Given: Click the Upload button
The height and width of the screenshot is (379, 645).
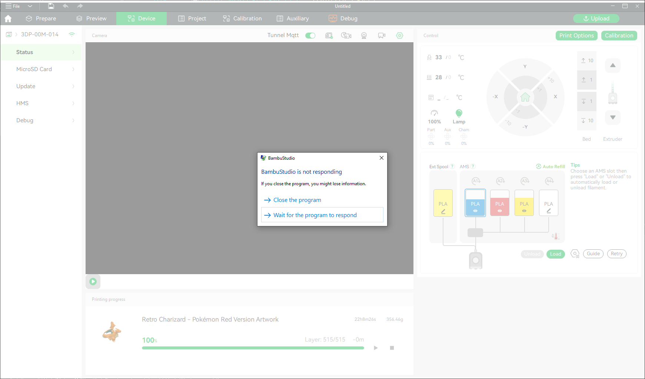Looking at the screenshot, I should [x=596, y=19].
